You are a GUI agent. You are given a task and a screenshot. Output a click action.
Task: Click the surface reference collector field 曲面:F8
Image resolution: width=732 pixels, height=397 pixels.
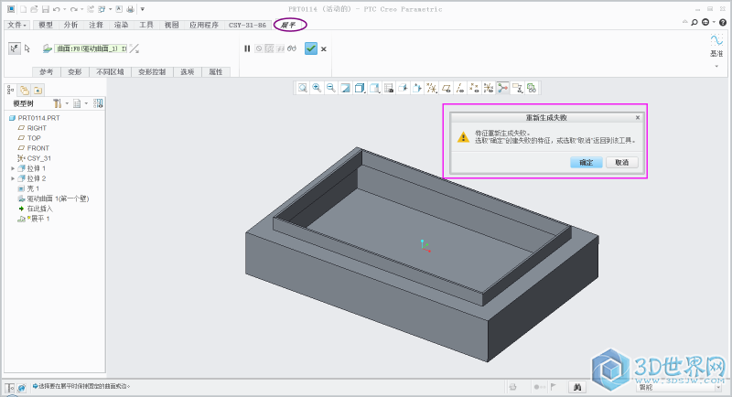(x=91, y=48)
